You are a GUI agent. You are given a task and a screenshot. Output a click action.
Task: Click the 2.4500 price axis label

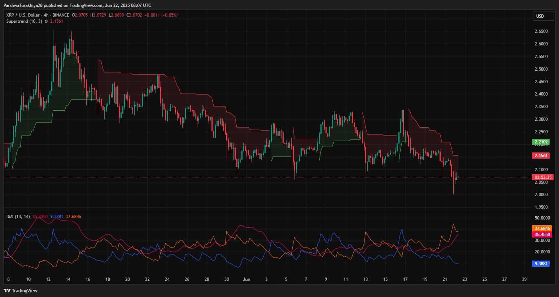(x=541, y=82)
